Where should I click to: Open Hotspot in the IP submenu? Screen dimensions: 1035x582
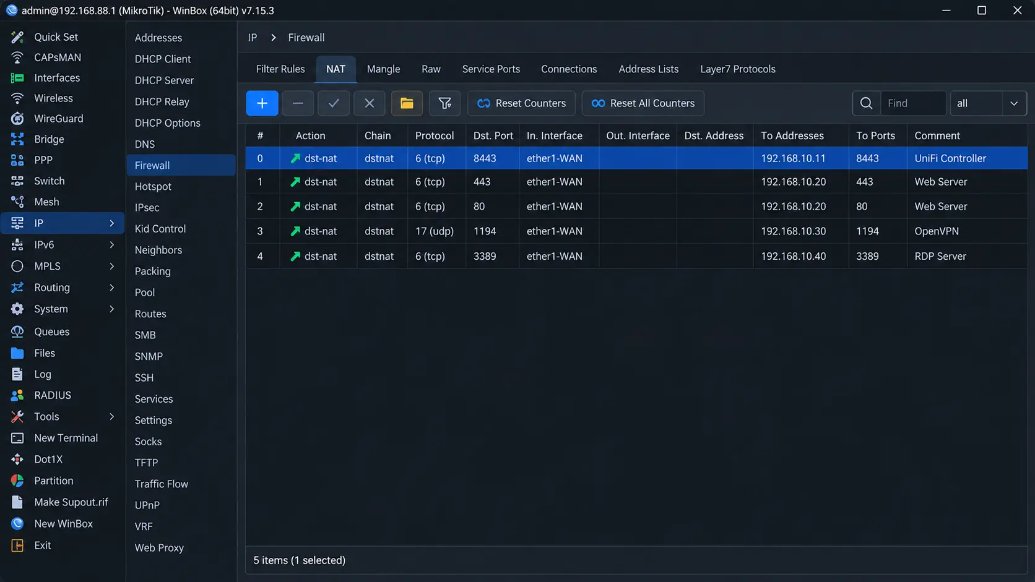coord(153,187)
